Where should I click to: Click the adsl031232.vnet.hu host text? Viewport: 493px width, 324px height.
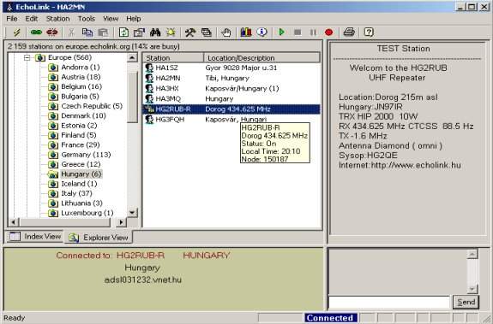142,280
